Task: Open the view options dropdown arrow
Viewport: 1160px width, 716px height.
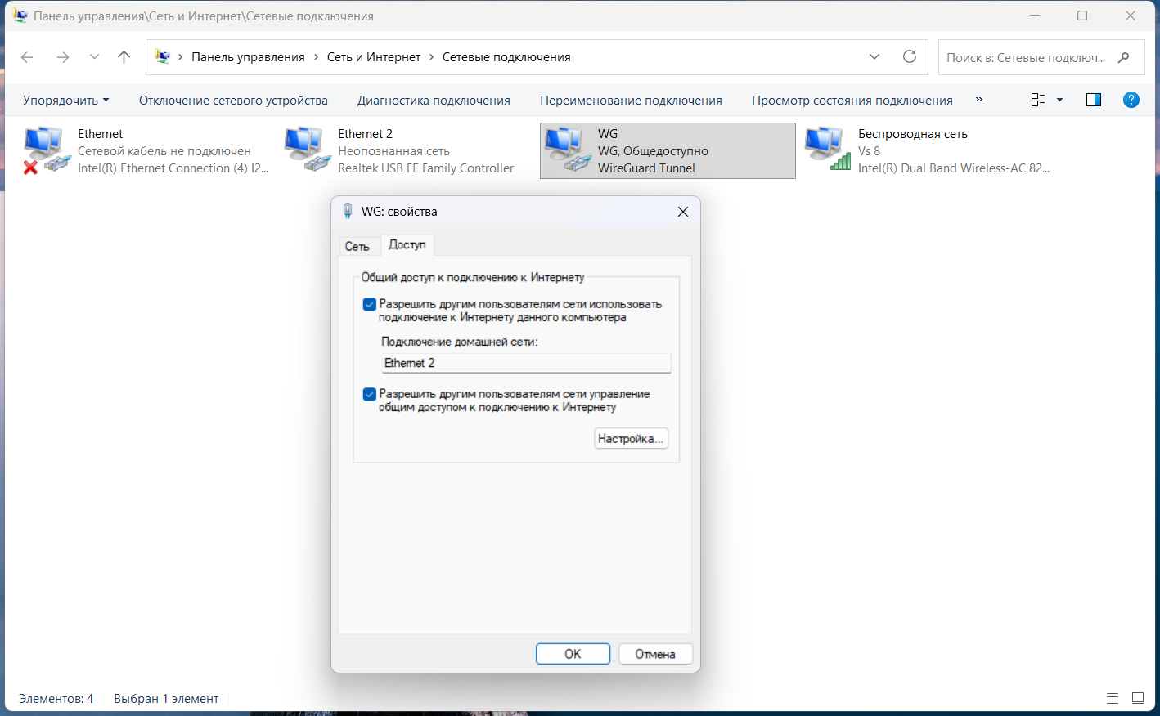Action: (1059, 100)
